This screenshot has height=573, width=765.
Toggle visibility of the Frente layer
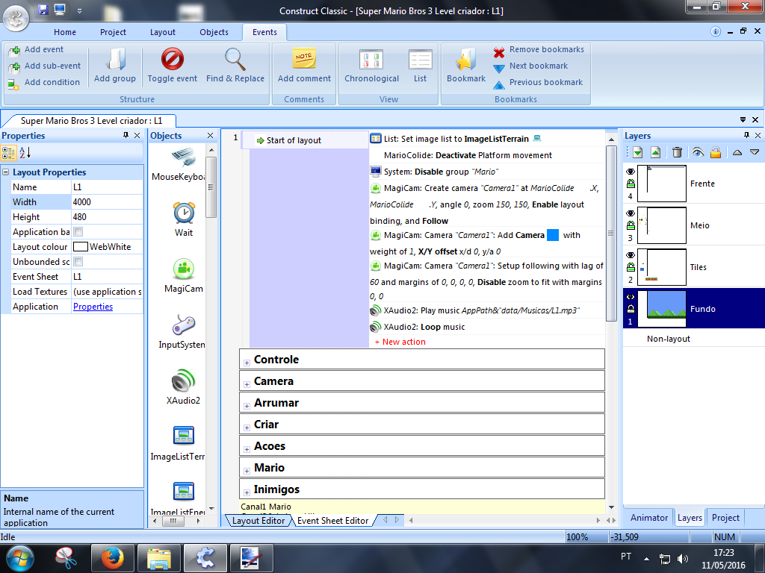coord(631,172)
